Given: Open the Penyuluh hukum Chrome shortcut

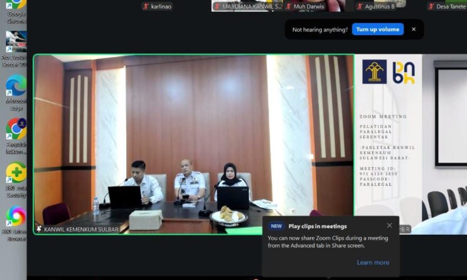Looking at the screenshot, I should (x=16, y=132).
